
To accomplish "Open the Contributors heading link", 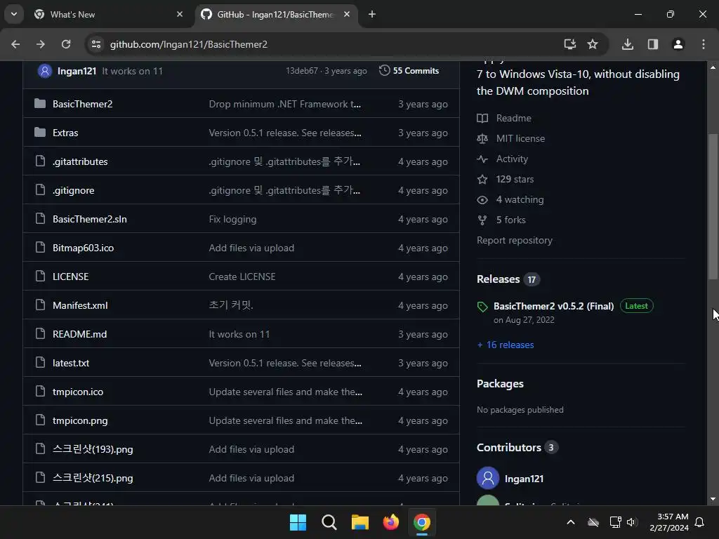I will tap(517, 447).
